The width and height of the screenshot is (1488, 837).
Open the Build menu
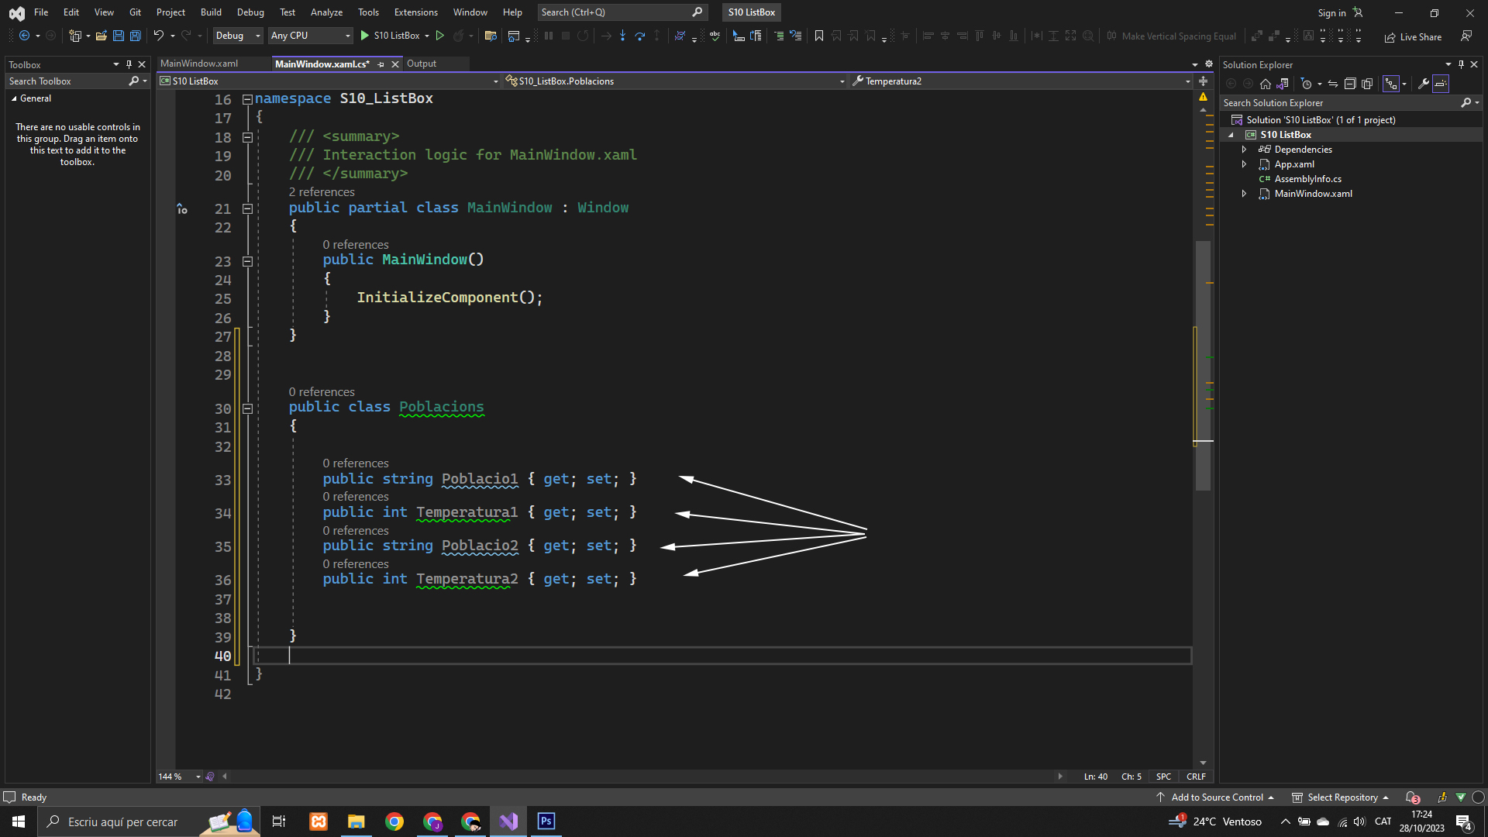(x=211, y=12)
